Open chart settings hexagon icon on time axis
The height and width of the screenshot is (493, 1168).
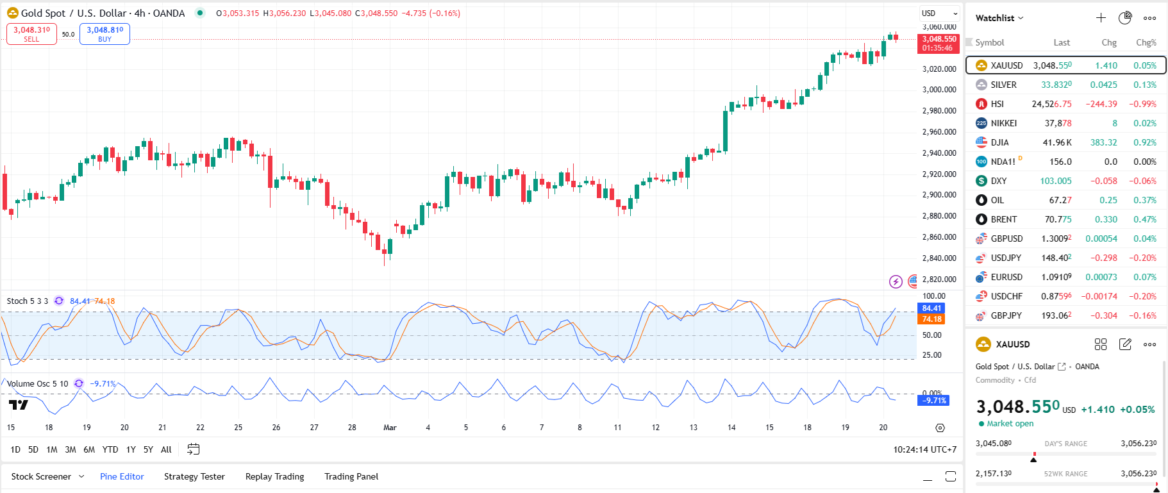point(940,428)
